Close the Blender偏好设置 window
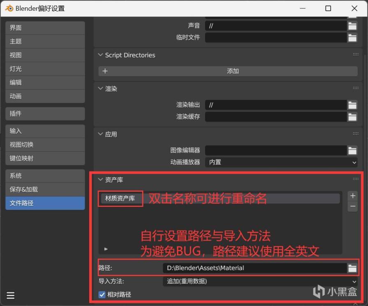368x306 pixels. 354,9
